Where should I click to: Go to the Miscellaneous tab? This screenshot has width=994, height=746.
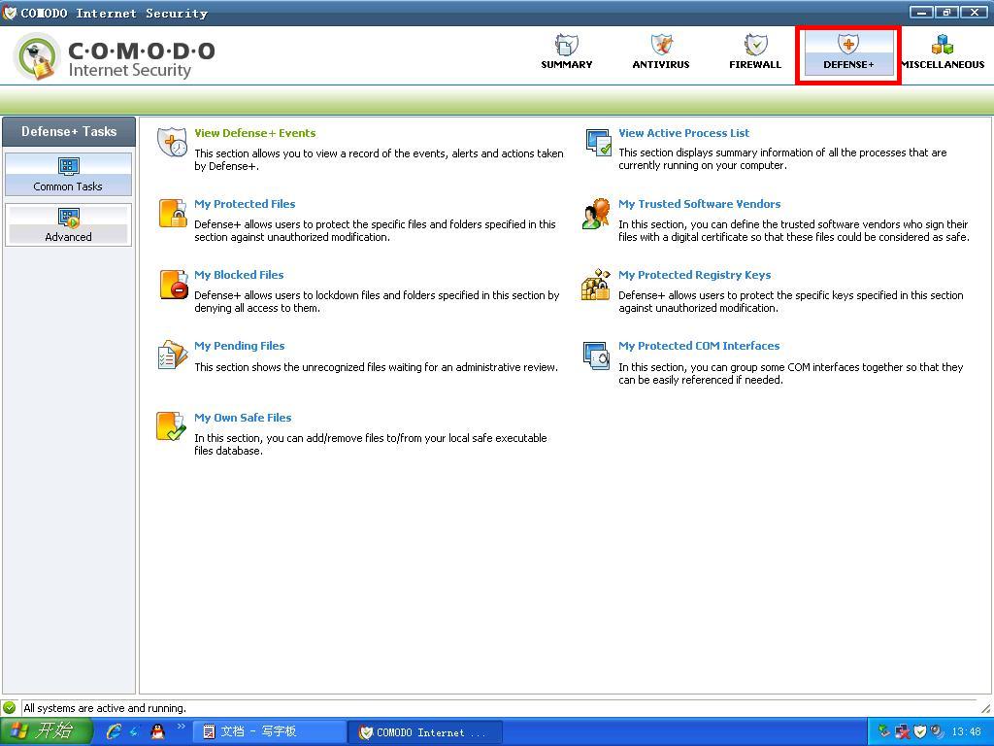(943, 52)
